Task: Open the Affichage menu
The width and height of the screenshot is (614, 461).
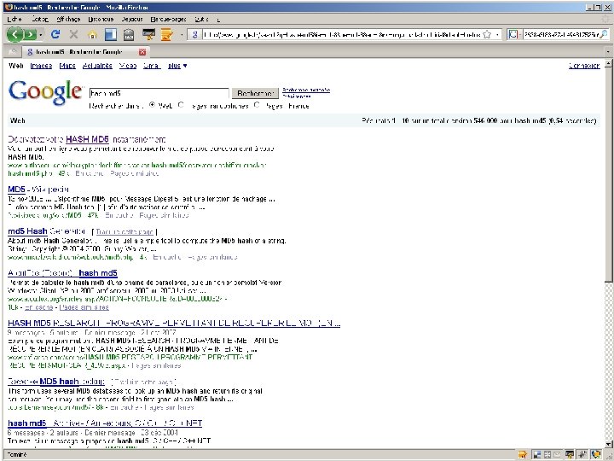Action: pos(68,19)
